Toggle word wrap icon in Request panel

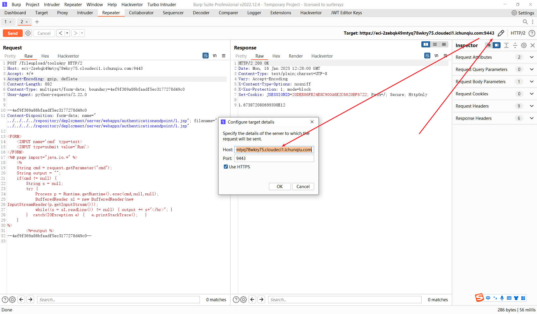point(205,56)
